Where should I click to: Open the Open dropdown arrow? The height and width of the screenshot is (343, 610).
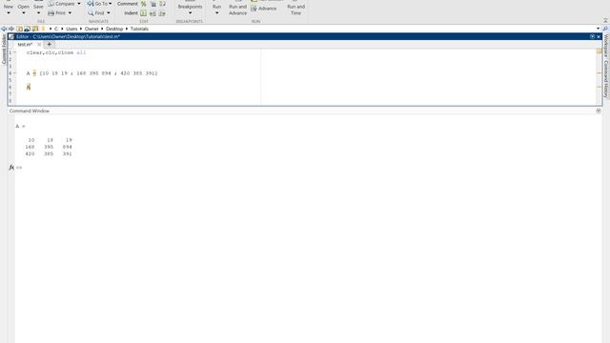click(23, 13)
